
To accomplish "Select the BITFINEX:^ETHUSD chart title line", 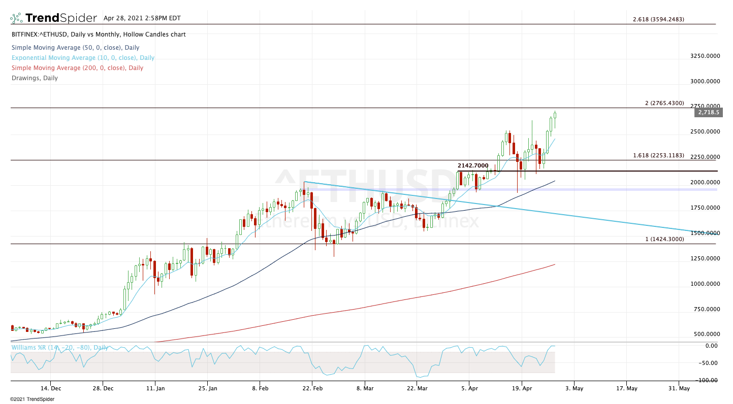I will [99, 35].
